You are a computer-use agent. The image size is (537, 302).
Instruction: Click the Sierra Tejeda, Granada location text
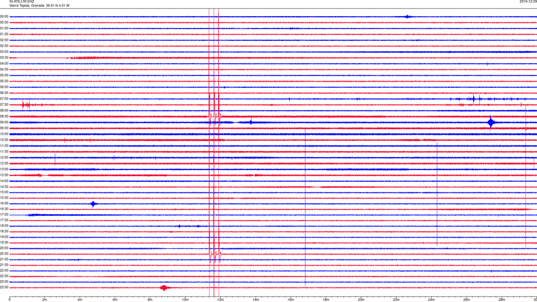27,6
